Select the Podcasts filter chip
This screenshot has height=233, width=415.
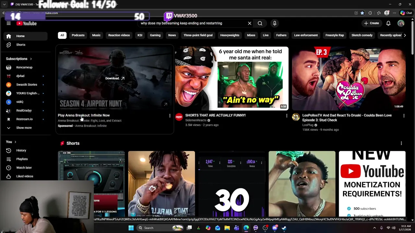pyautogui.click(x=78, y=35)
